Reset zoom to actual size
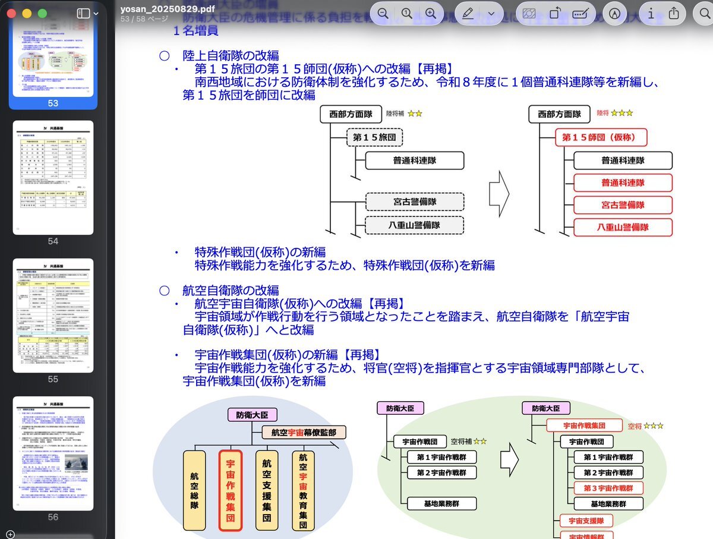This screenshot has height=539, width=713. tap(407, 13)
